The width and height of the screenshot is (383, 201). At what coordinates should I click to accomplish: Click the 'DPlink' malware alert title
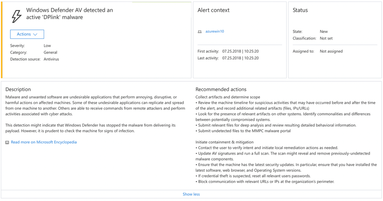point(69,13)
